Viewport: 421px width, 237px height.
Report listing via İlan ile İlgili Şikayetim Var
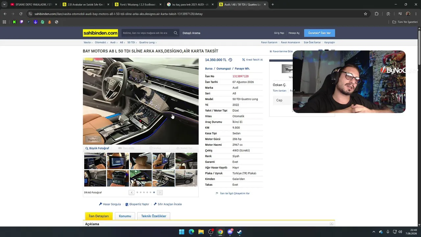coord(233,194)
